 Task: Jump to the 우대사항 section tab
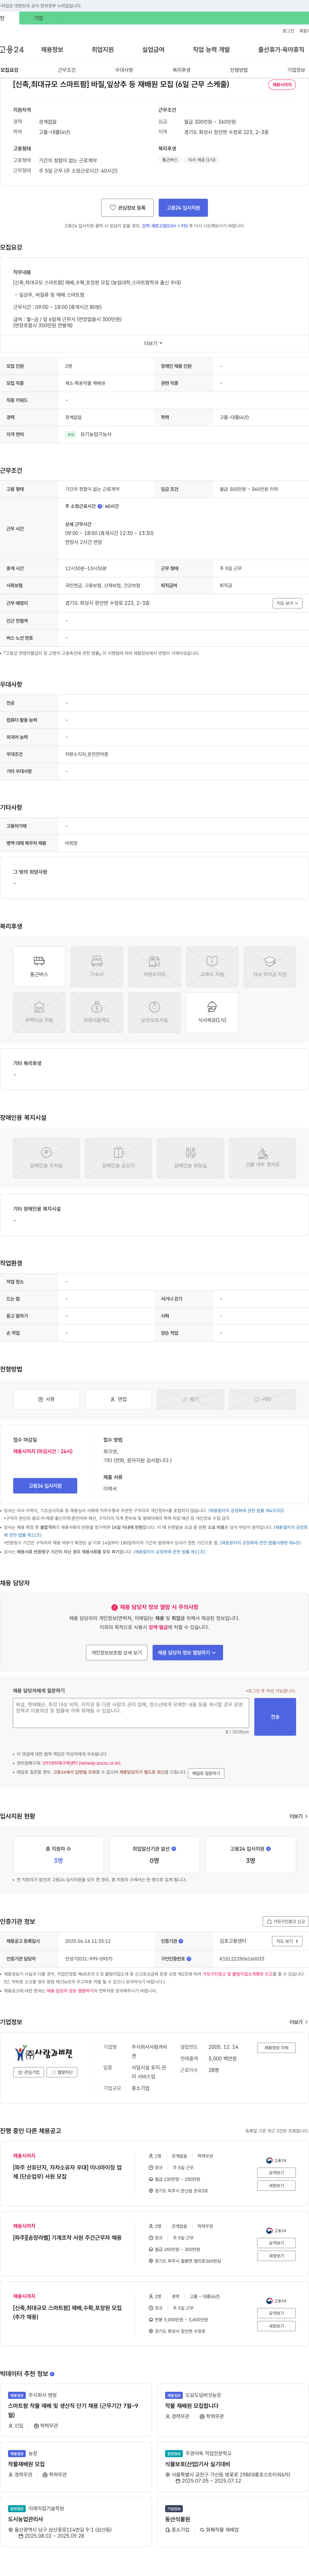(x=124, y=70)
